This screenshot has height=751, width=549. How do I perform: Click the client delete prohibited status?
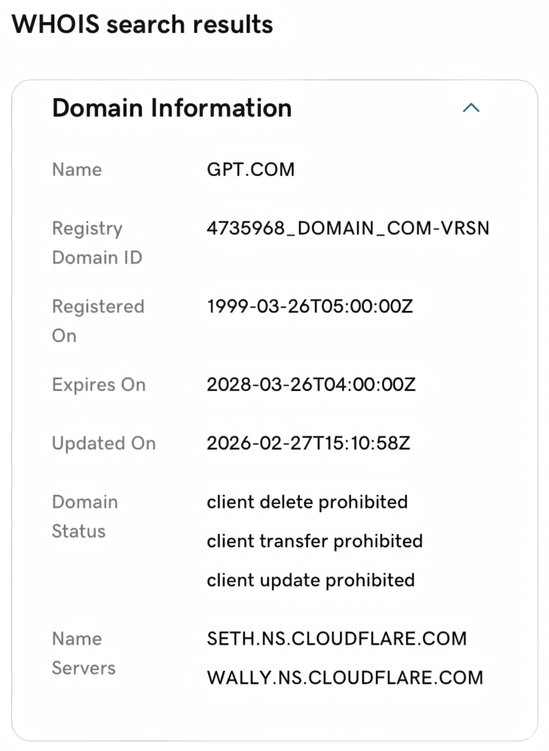(307, 502)
